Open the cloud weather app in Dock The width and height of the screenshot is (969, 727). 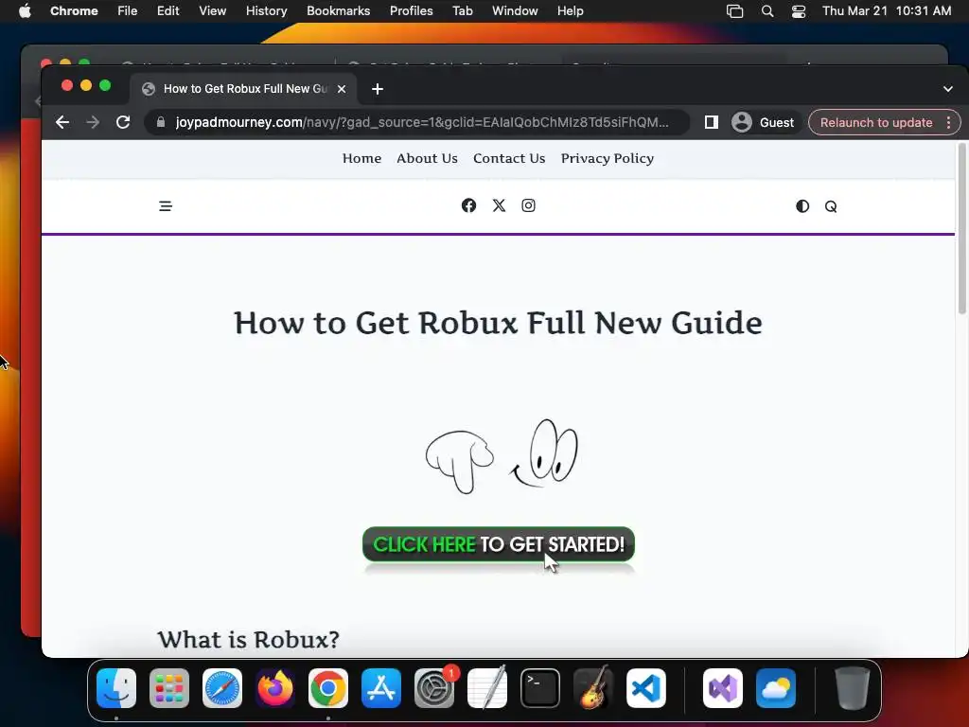(x=776, y=688)
